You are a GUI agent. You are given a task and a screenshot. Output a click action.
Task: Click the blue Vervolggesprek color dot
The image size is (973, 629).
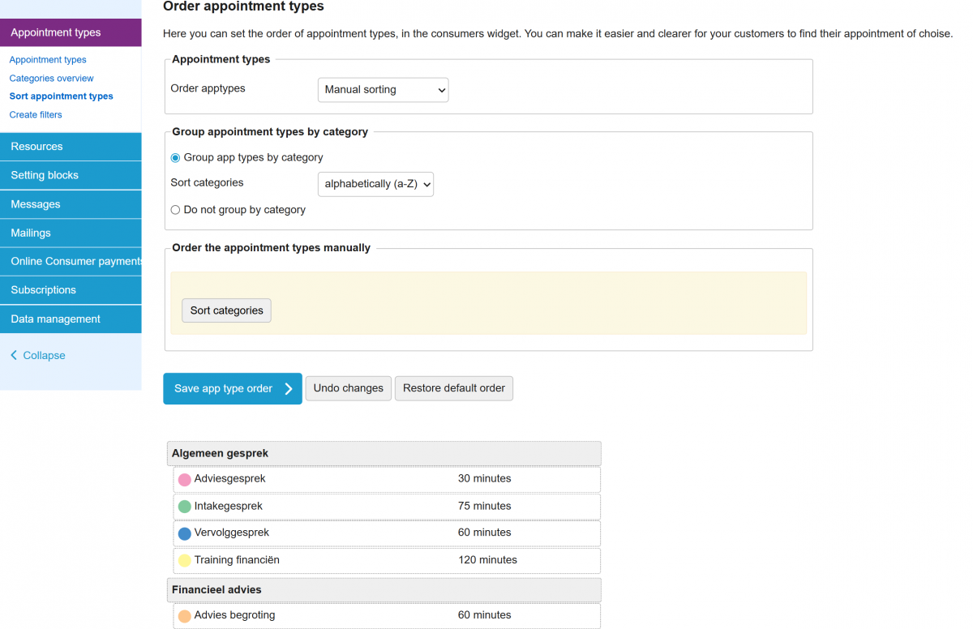click(x=184, y=533)
